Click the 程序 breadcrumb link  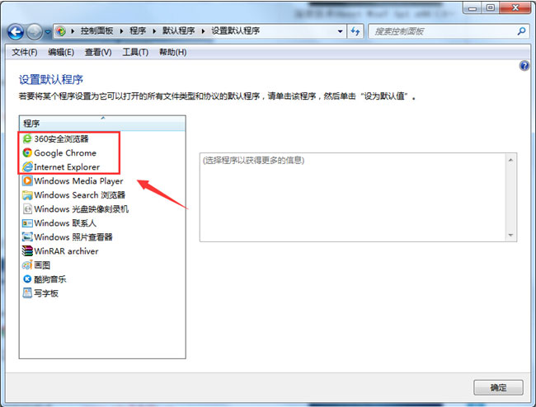[138, 31]
